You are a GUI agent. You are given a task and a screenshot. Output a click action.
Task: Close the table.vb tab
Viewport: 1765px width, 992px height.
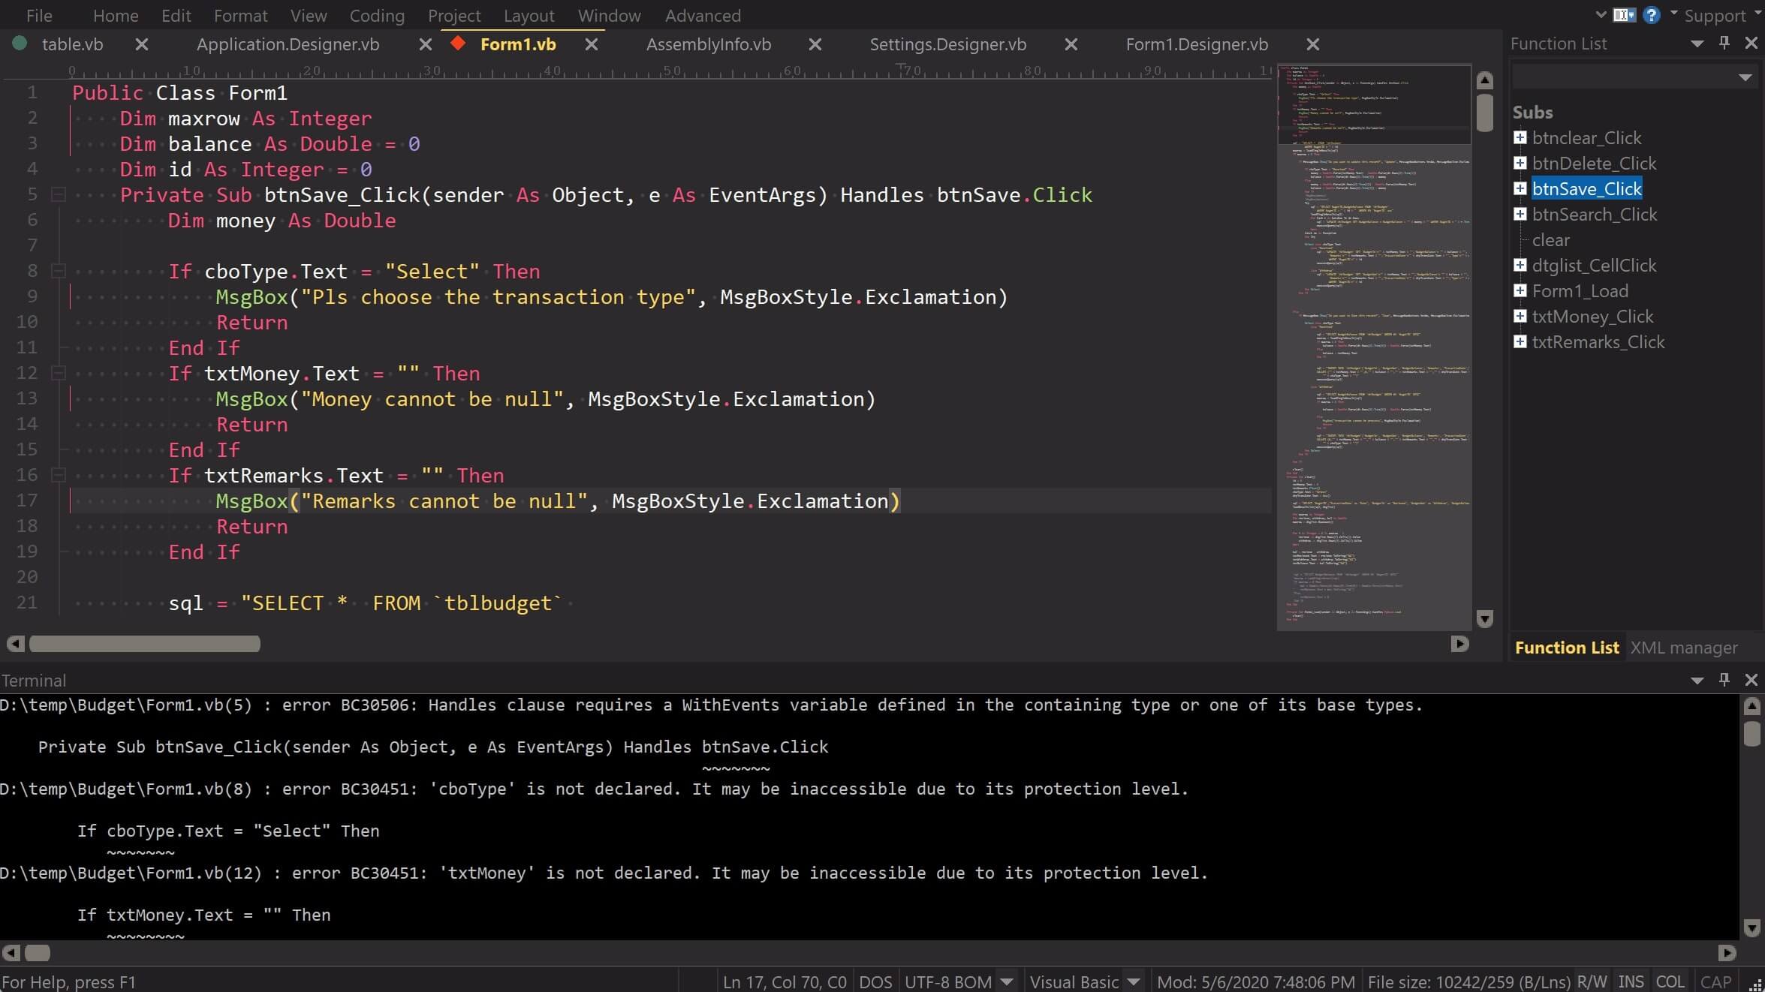(141, 44)
